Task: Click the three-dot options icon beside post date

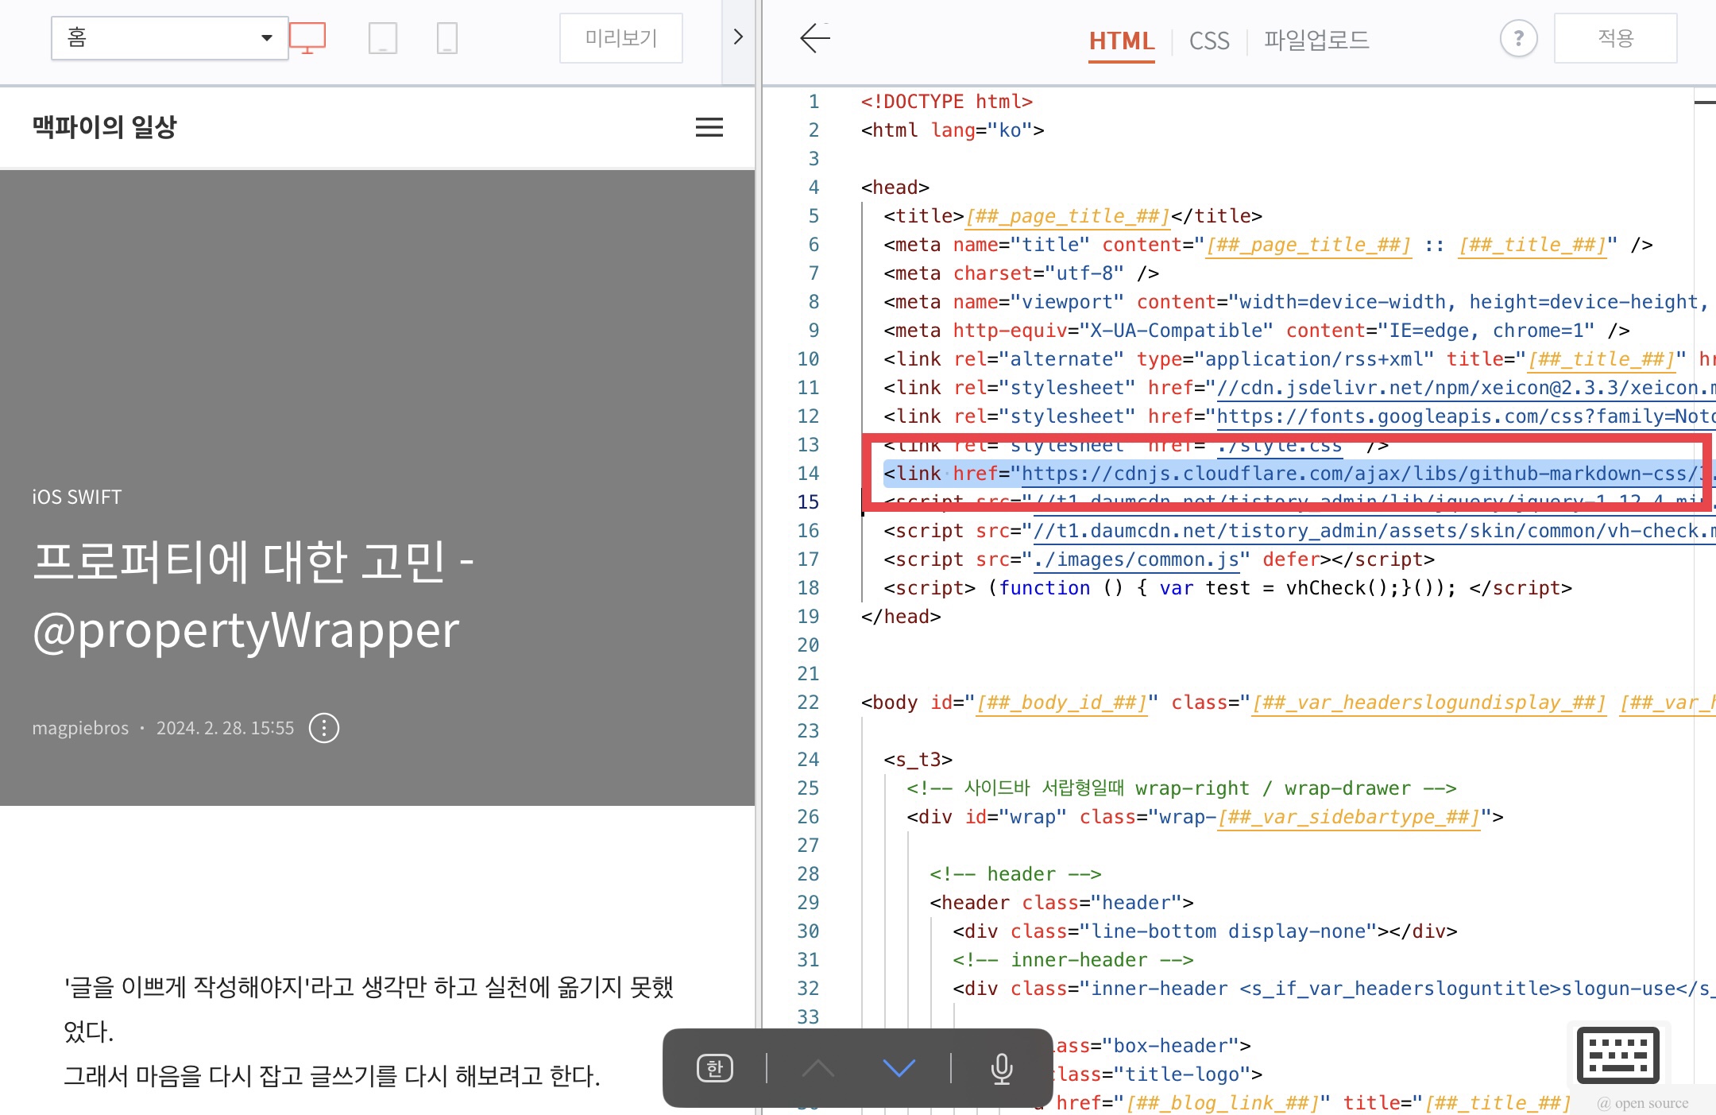Action: tap(323, 727)
